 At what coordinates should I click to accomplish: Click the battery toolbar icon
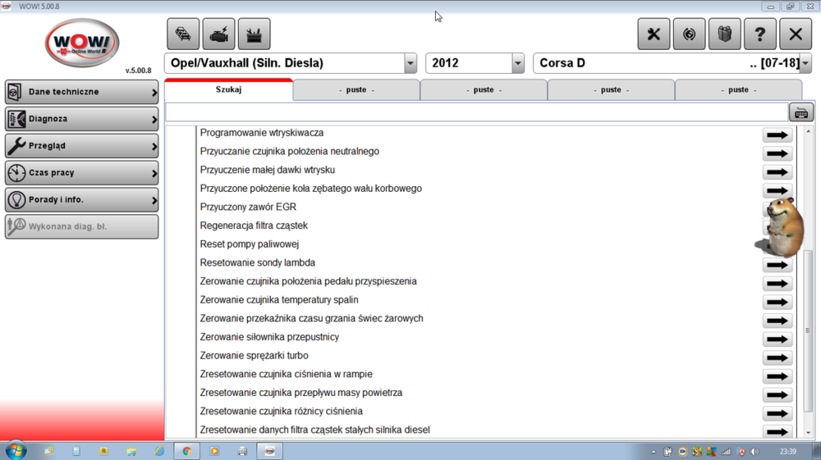[254, 34]
